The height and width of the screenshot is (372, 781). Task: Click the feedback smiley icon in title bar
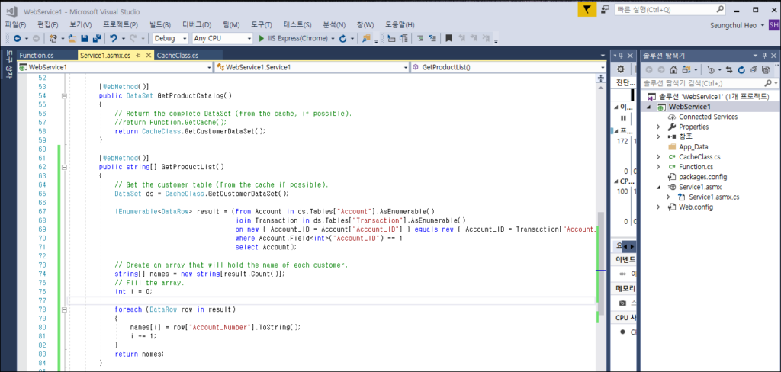[605, 9]
